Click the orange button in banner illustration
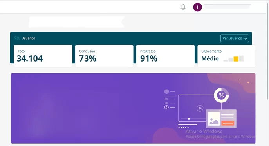The image size is (269, 146). (x=227, y=123)
